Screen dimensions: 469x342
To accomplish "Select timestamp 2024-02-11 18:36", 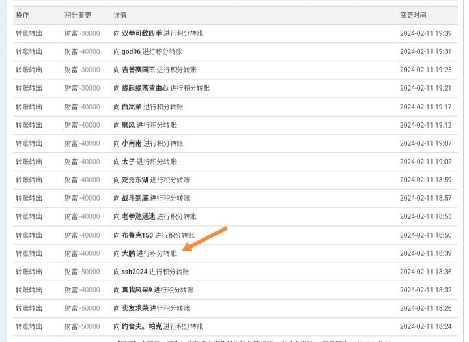I will coord(425,272).
